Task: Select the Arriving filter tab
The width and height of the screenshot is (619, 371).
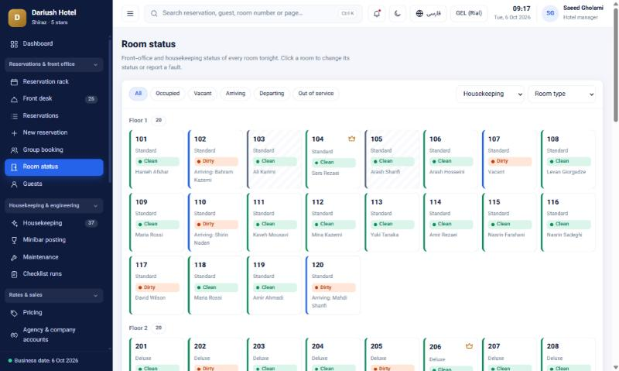Action: (x=235, y=94)
